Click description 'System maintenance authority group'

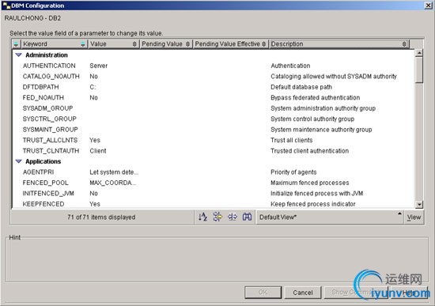click(321, 130)
